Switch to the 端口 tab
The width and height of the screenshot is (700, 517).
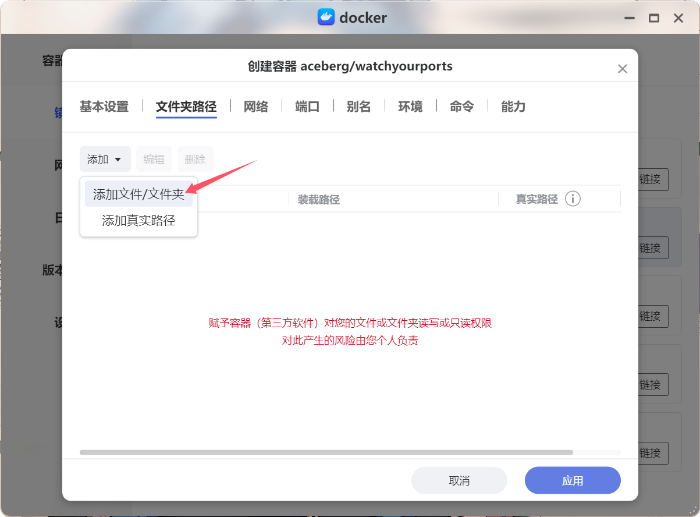(307, 106)
